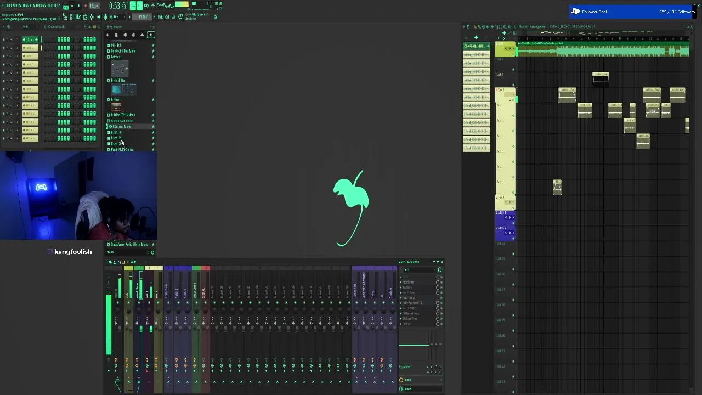Click the cloud library icon in Browser

(x=142, y=35)
